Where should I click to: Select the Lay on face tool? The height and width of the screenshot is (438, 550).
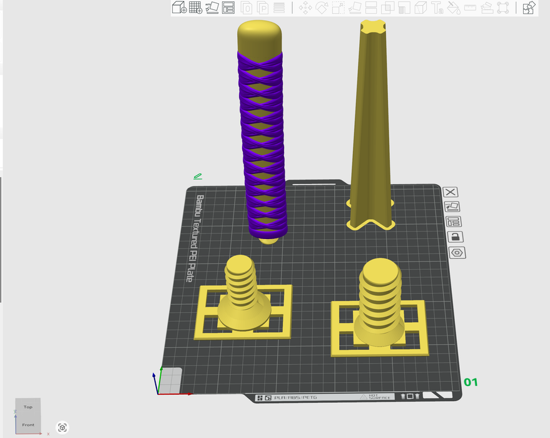coord(355,8)
